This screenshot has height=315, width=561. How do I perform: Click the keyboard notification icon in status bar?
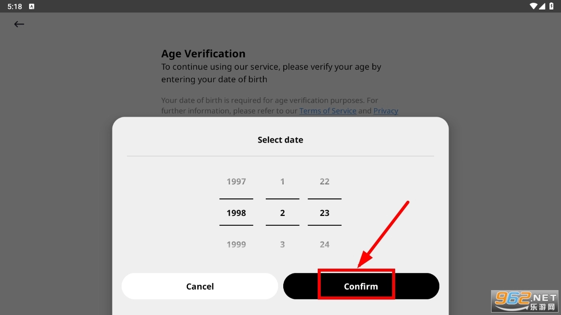point(32,6)
